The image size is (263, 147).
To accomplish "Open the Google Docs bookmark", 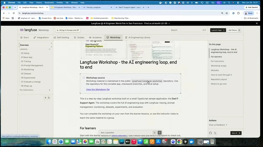I will pyautogui.click(x=45, y=18).
